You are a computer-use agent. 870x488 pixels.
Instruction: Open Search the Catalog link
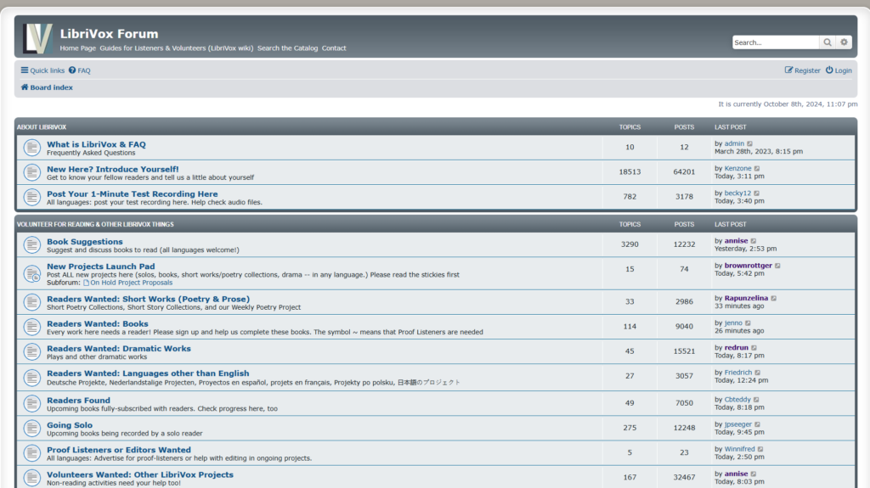287,48
